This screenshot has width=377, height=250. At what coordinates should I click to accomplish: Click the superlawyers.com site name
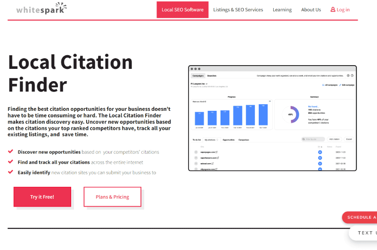208,158
